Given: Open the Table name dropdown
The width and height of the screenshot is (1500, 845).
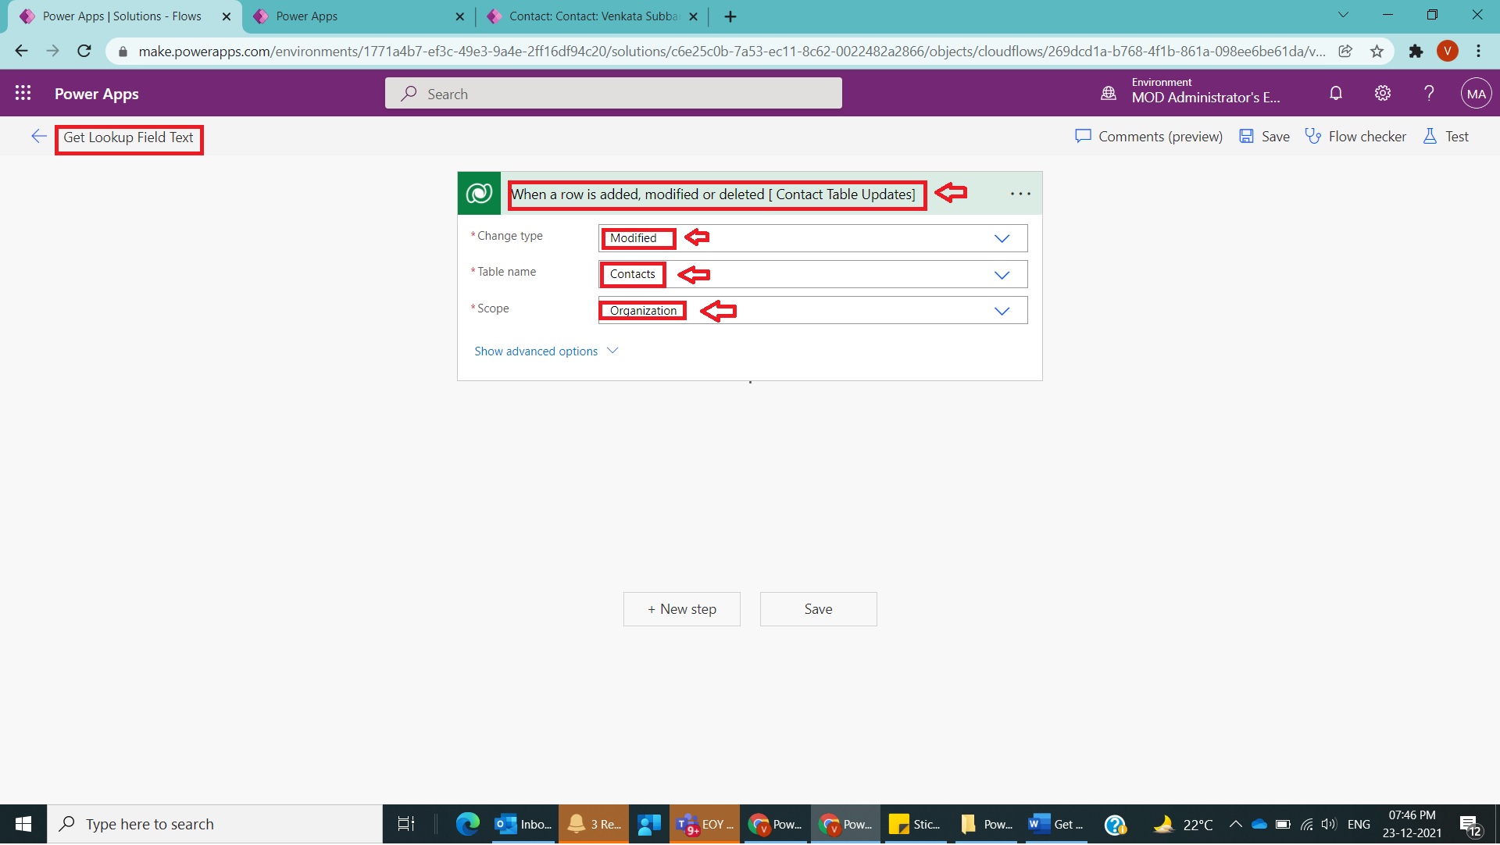Looking at the screenshot, I should point(1002,274).
